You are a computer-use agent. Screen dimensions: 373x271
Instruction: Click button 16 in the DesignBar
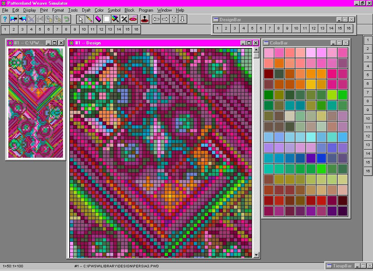pyautogui.click(x=349, y=28)
